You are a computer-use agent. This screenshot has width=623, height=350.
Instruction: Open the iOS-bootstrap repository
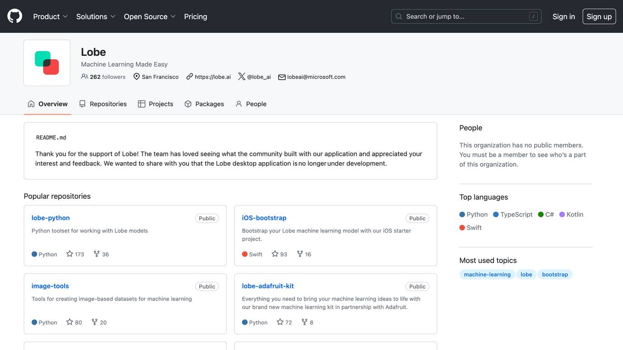[x=264, y=218]
